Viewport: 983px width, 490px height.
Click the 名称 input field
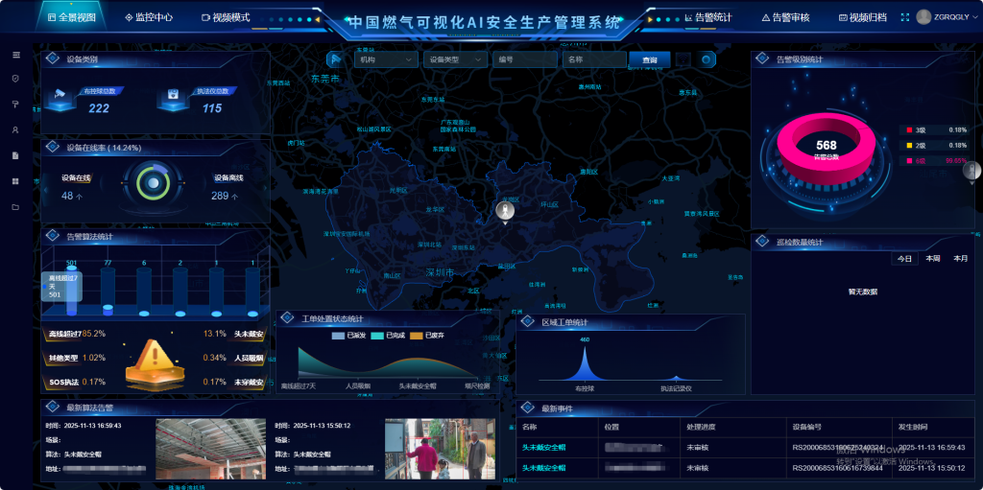click(594, 59)
